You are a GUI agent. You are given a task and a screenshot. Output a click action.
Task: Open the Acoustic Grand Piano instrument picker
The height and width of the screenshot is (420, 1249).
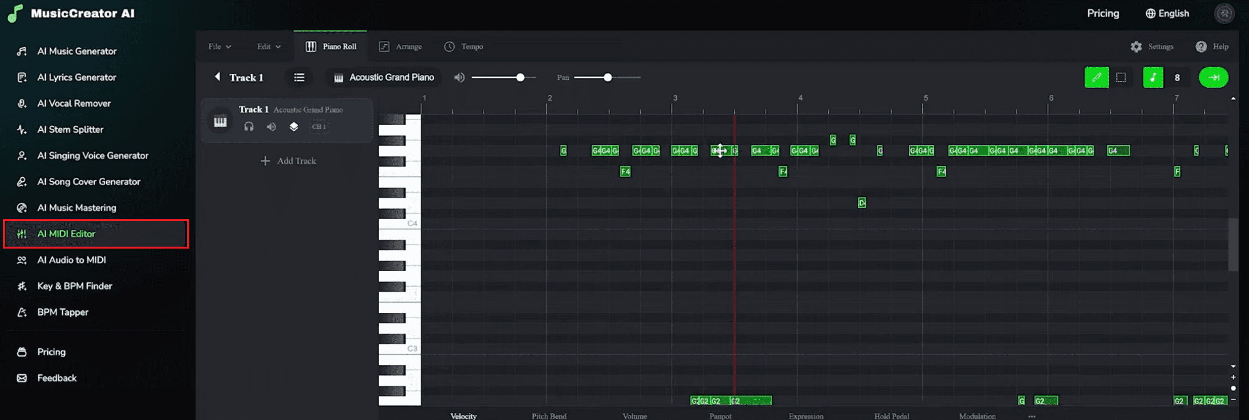click(383, 77)
